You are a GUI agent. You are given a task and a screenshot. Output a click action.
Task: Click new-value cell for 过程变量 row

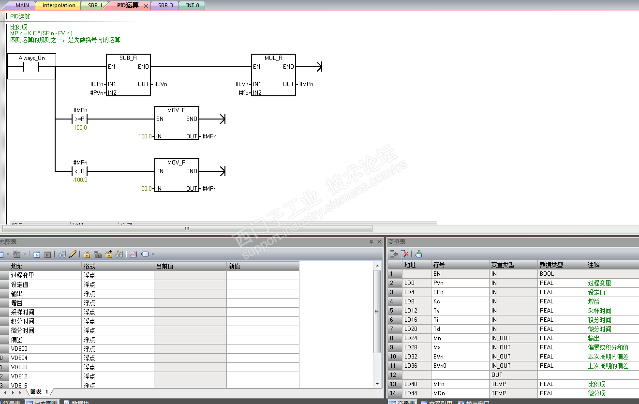coord(263,275)
